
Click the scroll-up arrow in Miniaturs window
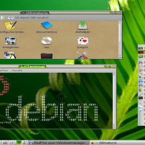point(120,22)
